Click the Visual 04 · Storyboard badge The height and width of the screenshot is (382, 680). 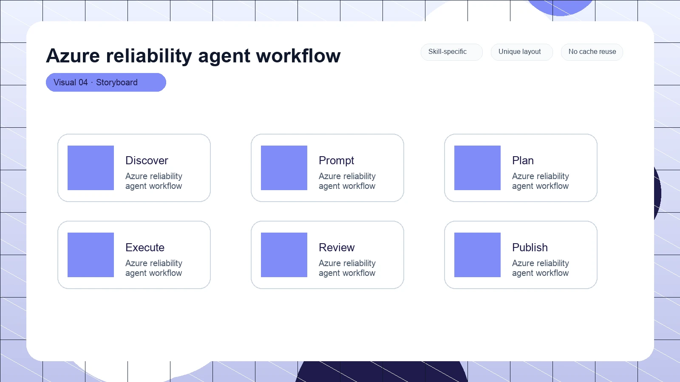(106, 82)
